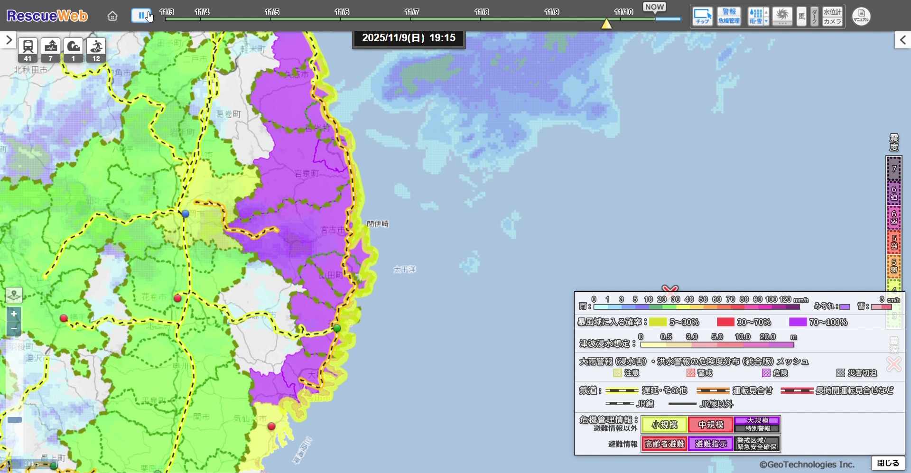Toggle the チップ tooltip mode

click(x=702, y=16)
